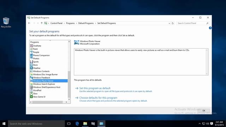The width and height of the screenshot is (226, 127).
Task: Click the Windows Shell Experience Host icon
Action: tap(31, 87)
